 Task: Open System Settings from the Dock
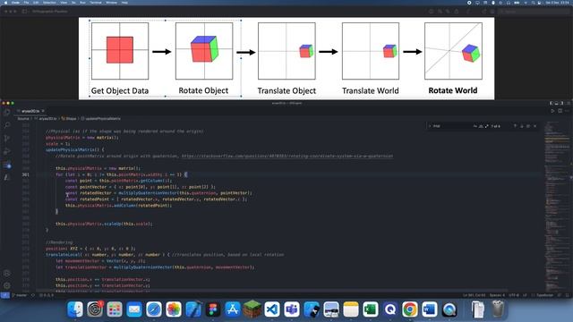tap(95, 309)
